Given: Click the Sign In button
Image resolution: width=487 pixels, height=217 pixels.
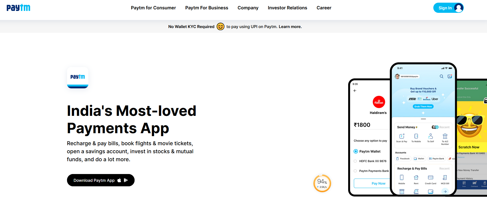Looking at the screenshot, I should pyautogui.click(x=448, y=8).
